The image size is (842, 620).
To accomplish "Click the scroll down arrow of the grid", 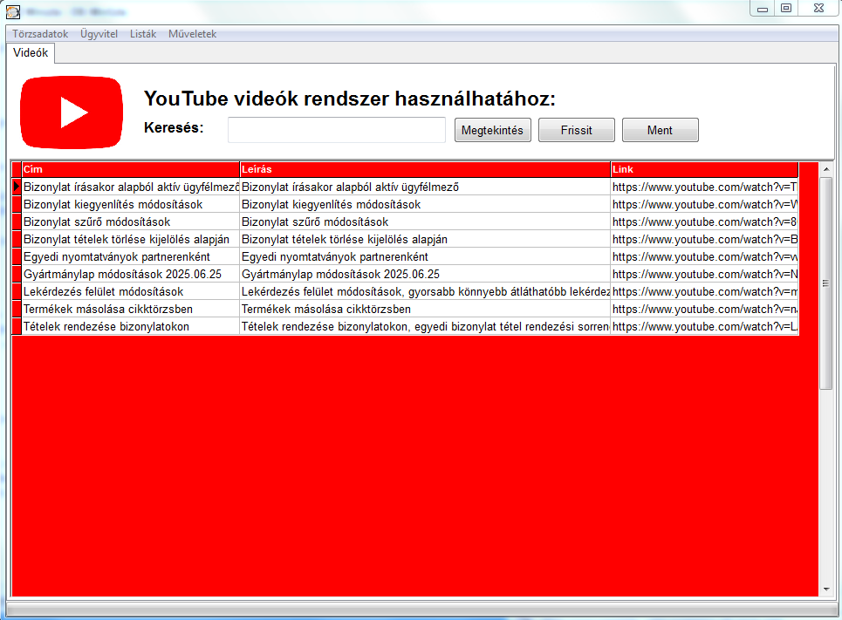I will (826, 589).
